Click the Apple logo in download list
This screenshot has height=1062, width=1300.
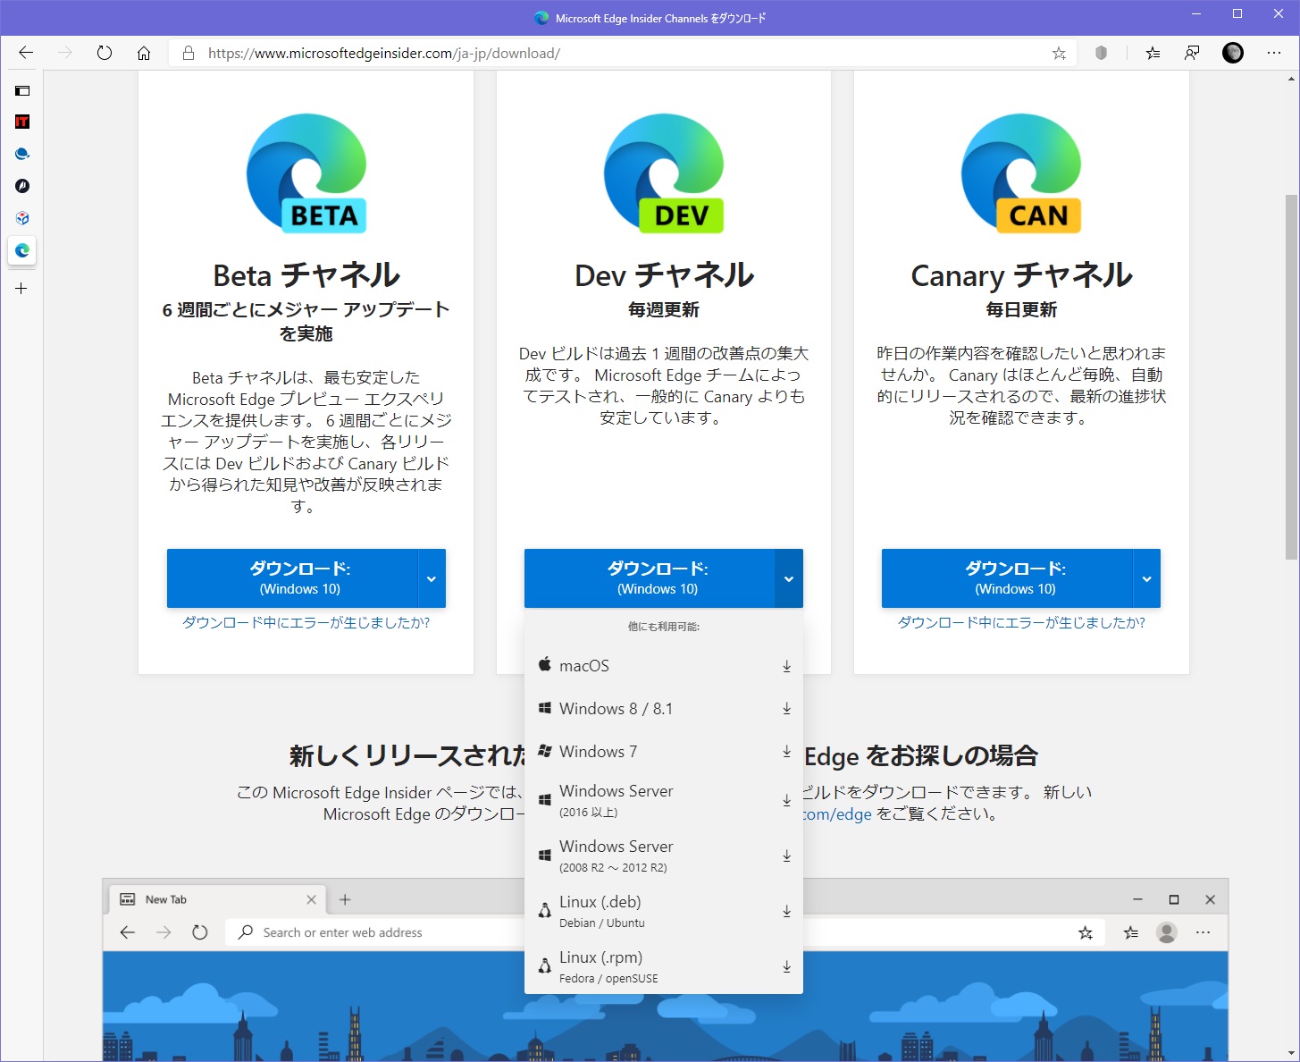point(545,664)
